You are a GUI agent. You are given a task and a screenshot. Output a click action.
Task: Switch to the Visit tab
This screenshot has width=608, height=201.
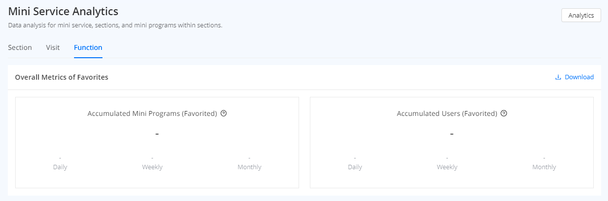(x=53, y=47)
